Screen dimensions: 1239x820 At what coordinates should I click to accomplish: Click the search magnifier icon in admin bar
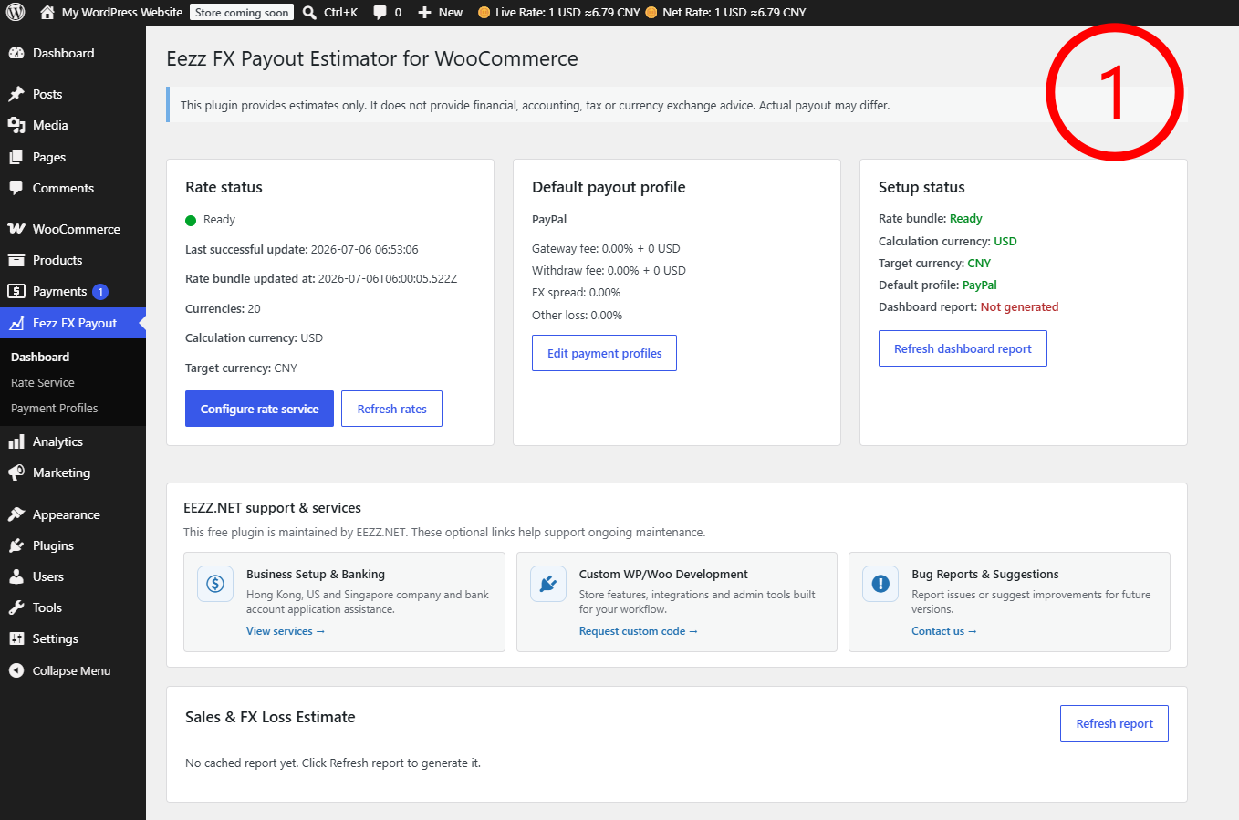pos(310,13)
